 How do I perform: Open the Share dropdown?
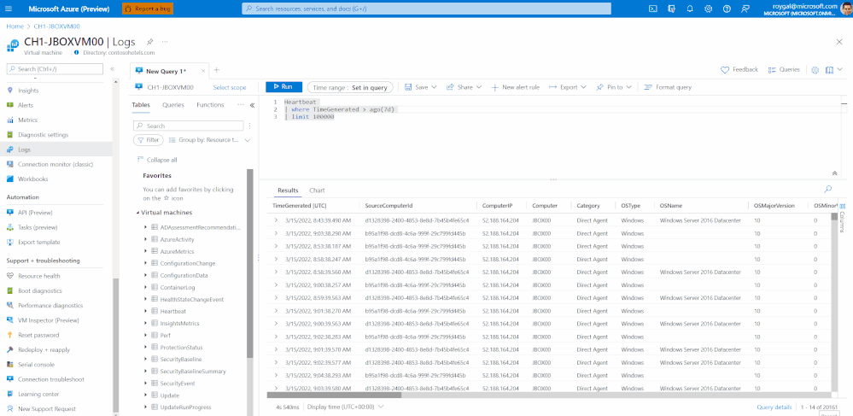pyautogui.click(x=464, y=87)
